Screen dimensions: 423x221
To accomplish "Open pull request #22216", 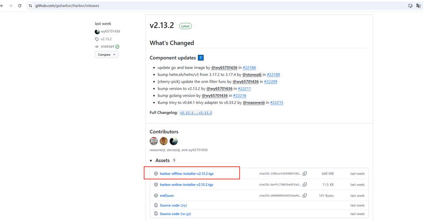I will (240, 95).
